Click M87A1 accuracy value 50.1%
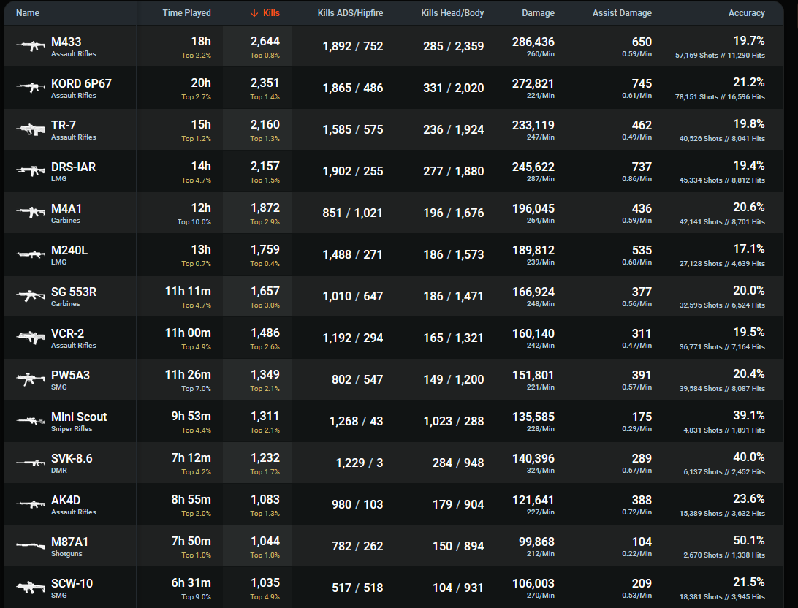The width and height of the screenshot is (798, 608). point(748,541)
